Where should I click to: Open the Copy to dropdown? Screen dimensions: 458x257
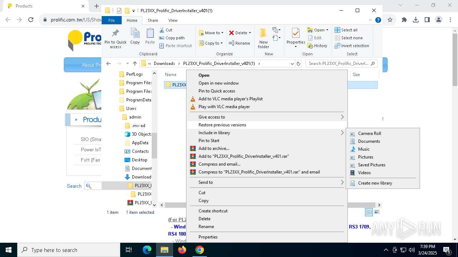coord(211,43)
